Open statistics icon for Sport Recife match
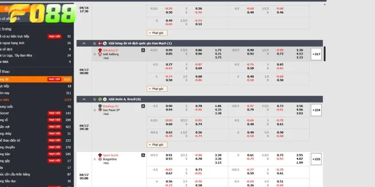This screenshot has width=375, height=187. tap(143, 155)
